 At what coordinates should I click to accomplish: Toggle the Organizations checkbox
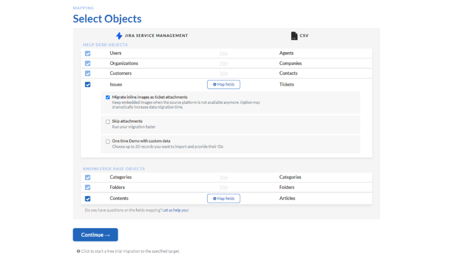[x=88, y=64]
